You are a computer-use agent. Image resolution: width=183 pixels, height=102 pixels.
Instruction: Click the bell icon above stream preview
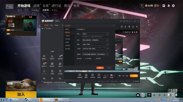tap(133, 27)
